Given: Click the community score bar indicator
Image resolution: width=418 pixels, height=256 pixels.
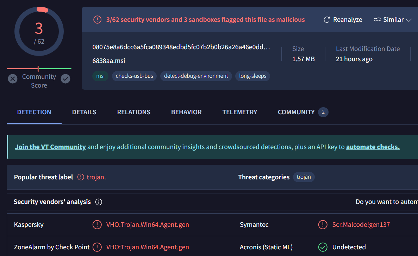Looking at the screenshot, I should click(38, 69).
